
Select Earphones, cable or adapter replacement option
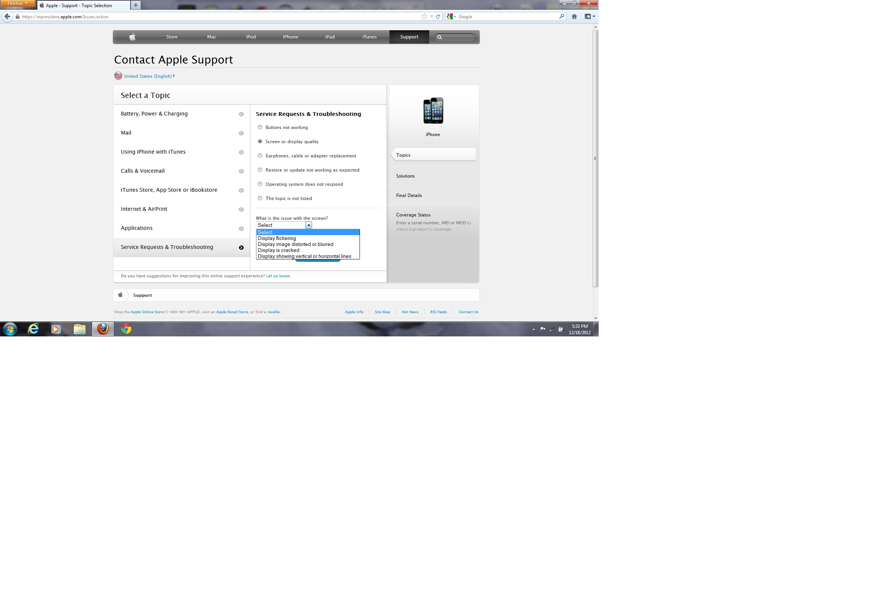(260, 155)
